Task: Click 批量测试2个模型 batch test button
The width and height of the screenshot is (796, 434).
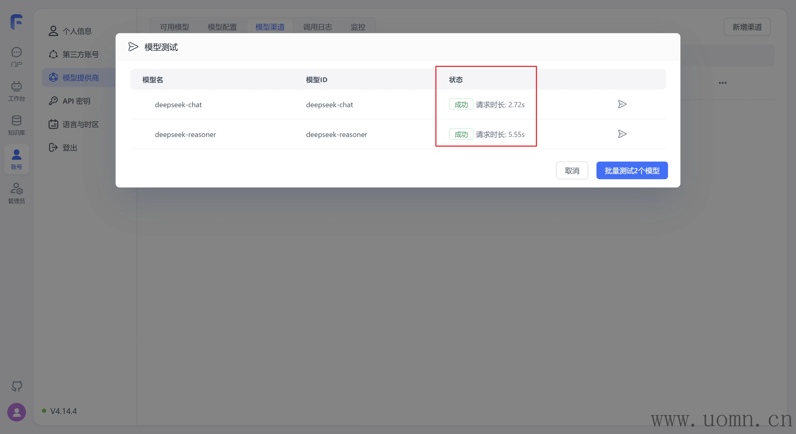Action: click(x=632, y=170)
